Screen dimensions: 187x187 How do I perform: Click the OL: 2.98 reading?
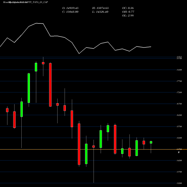pos(128,16)
